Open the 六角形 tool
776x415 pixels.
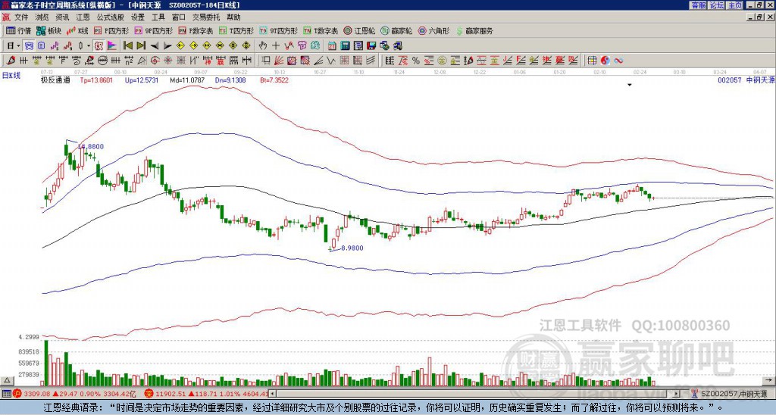point(433,31)
